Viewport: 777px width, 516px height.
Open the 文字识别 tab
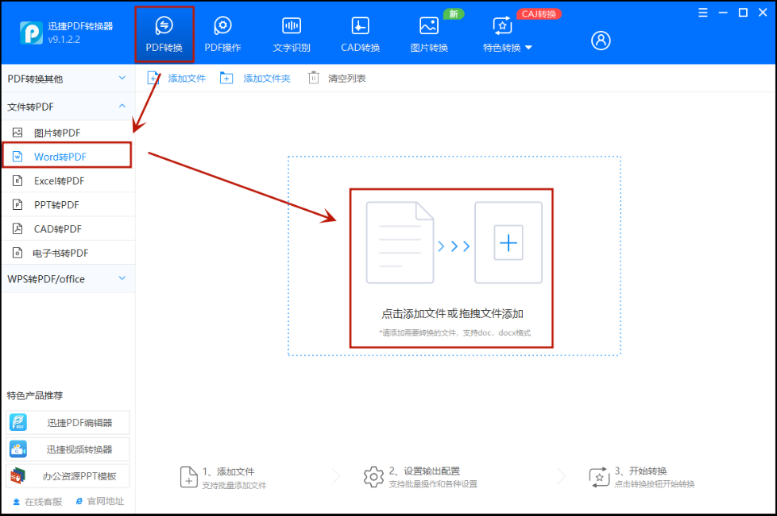[292, 35]
